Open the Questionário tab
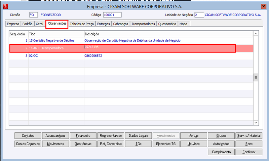This screenshot has width=269, height=161. (x=167, y=24)
